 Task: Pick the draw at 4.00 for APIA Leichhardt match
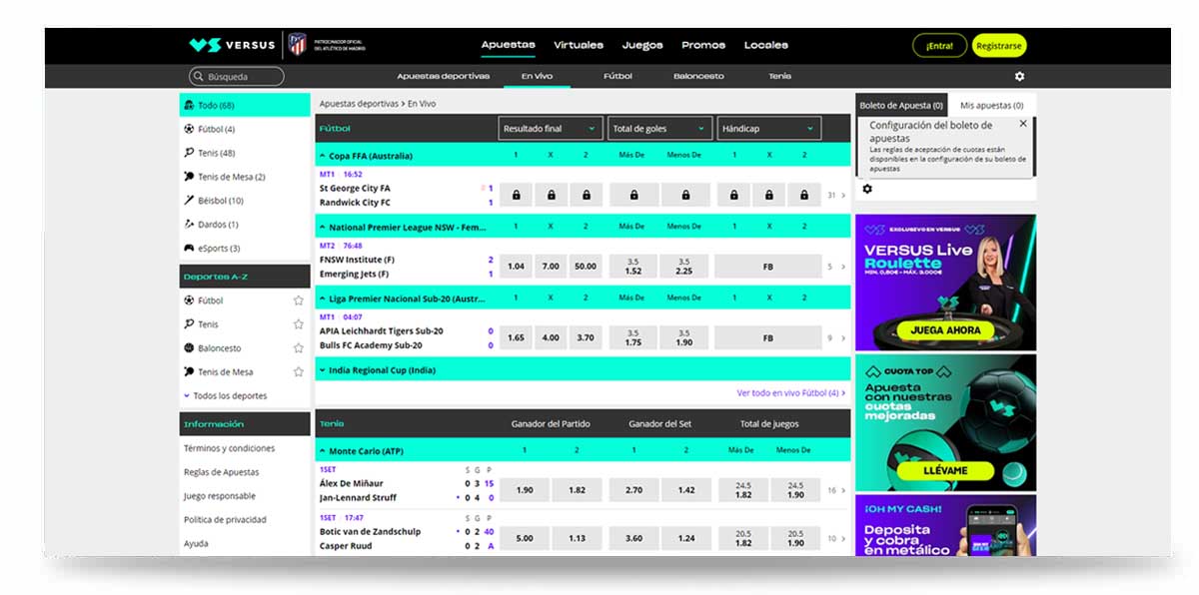pyautogui.click(x=551, y=338)
